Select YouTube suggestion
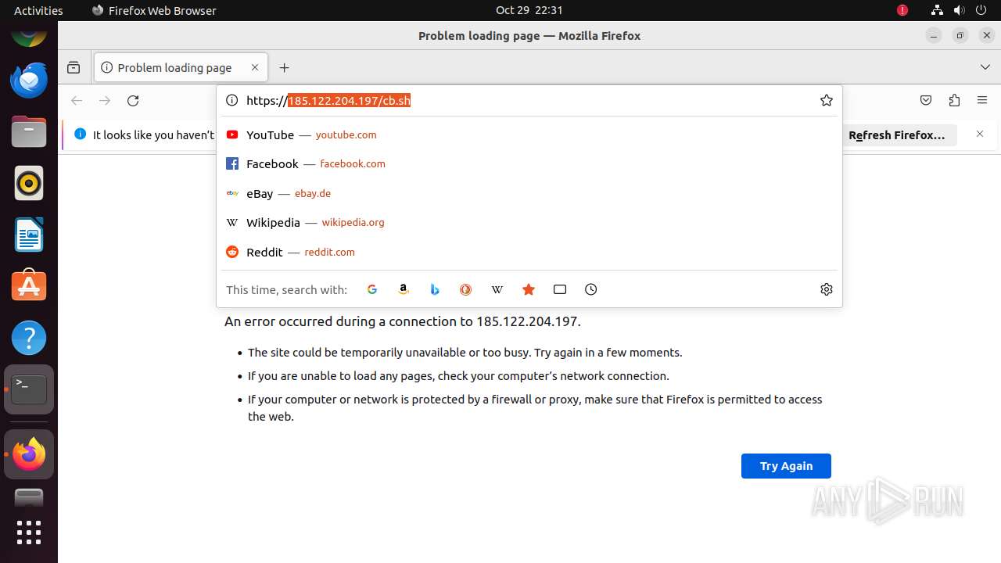 pyautogui.click(x=529, y=134)
